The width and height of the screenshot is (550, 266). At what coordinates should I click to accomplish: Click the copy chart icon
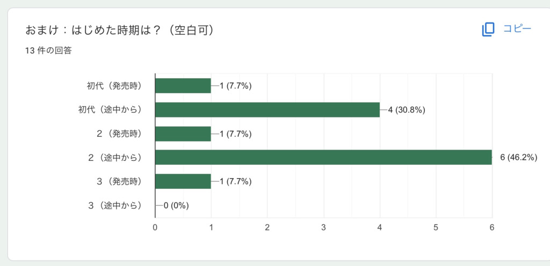click(488, 29)
